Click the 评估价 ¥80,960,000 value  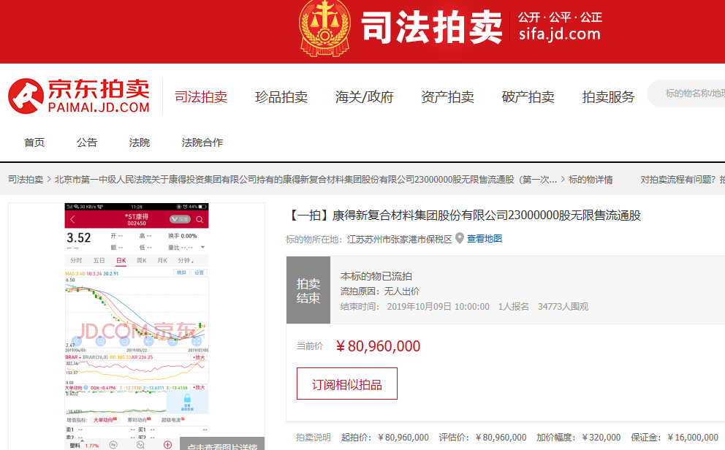click(x=501, y=437)
